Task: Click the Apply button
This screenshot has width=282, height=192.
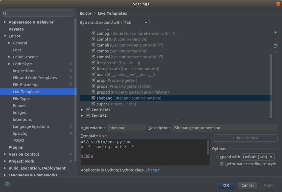Action: 269,185
